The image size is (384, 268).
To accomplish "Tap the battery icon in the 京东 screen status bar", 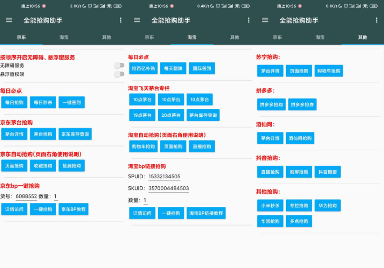I will tap(118, 6).
